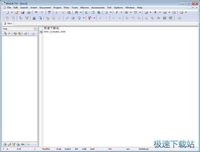Image resolution: width=200 pixels, height=152 pixels.
Task: Run the ABC spell check icon
Action: [49, 12]
